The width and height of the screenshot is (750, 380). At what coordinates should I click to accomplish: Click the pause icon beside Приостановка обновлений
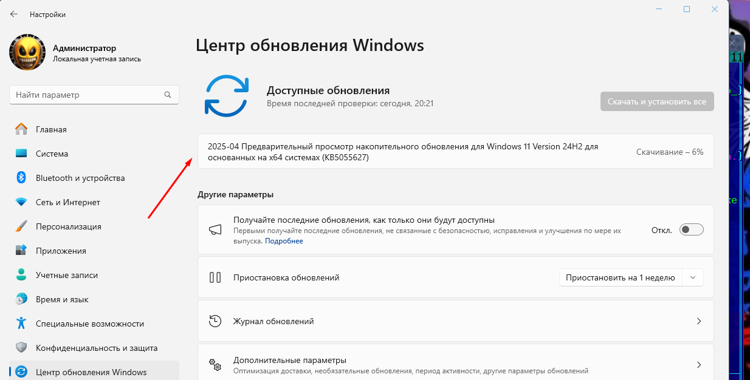click(215, 277)
